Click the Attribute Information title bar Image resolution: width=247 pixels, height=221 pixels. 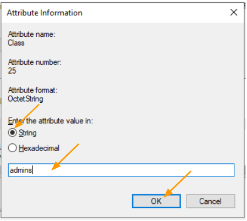coord(117,13)
